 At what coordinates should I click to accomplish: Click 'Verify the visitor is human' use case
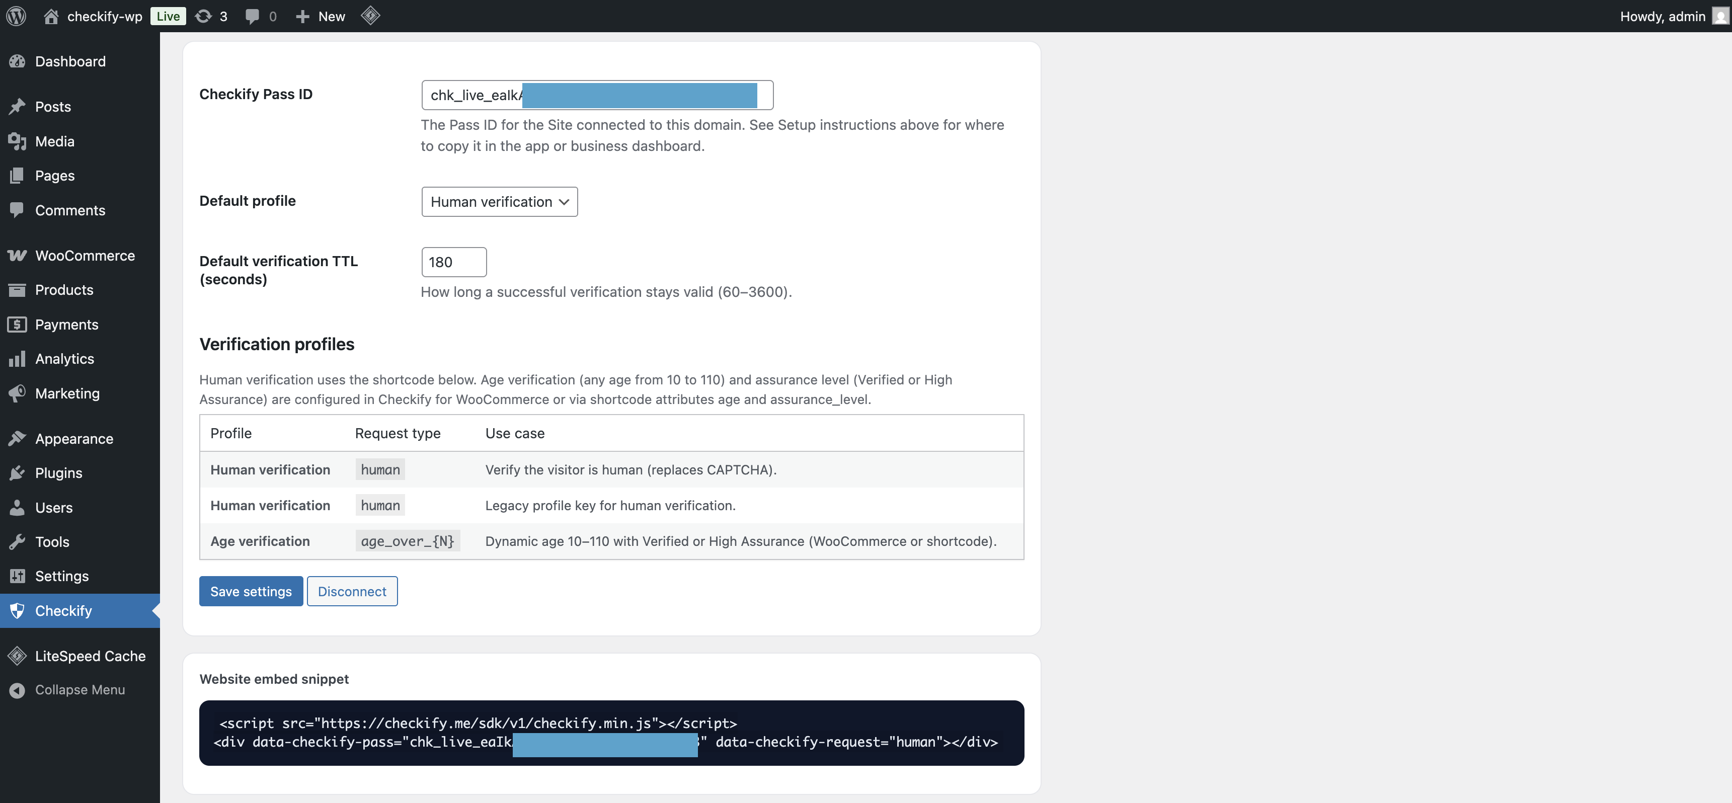631,470
